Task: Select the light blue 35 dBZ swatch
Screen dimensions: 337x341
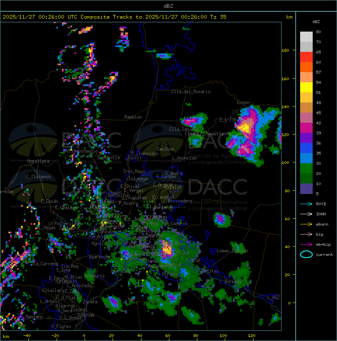Action: coord(306,158)
